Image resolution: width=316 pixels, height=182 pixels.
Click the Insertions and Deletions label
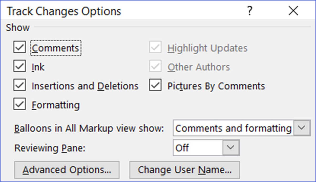[x=85, y=86]
